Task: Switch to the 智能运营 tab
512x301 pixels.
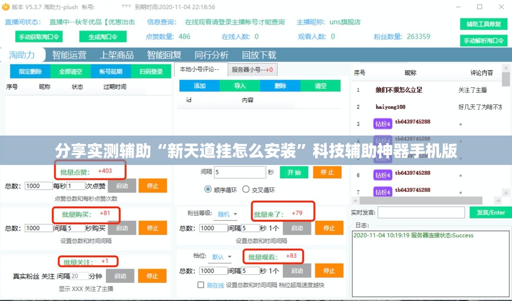Action: pos(69,55)
